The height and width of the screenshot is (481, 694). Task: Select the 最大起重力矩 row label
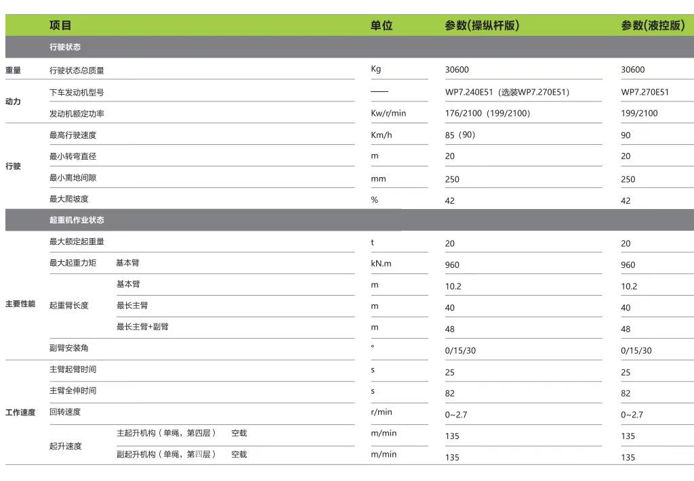(73, 262)
